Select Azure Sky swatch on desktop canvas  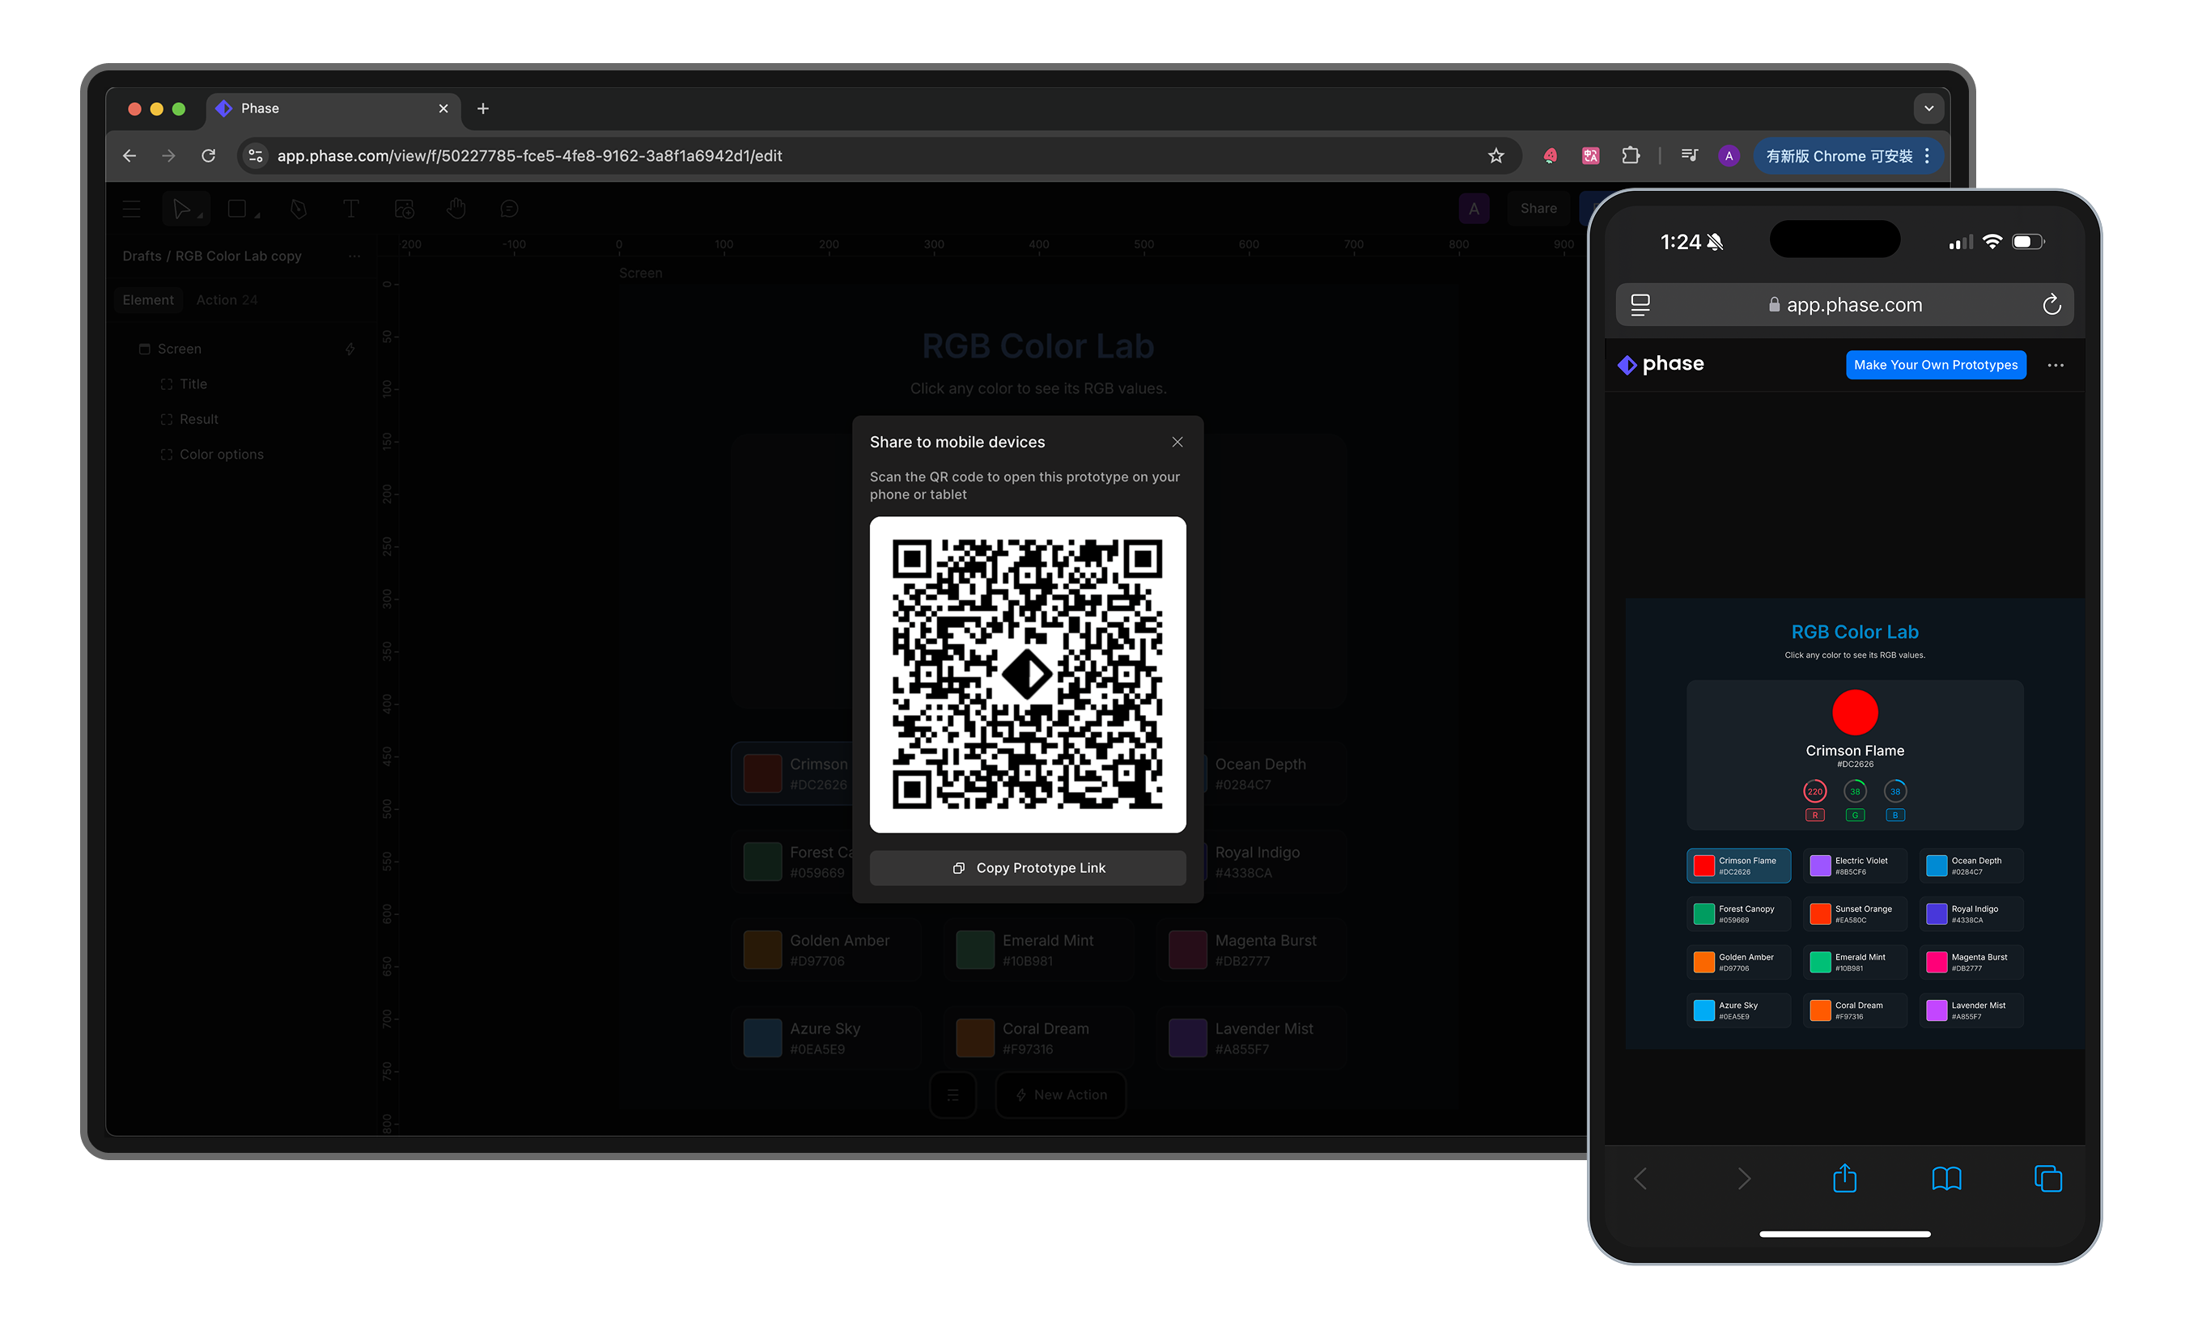tap(762, 1039)
